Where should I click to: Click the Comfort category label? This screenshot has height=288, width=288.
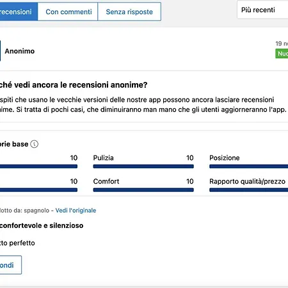(x=106, y=181)
